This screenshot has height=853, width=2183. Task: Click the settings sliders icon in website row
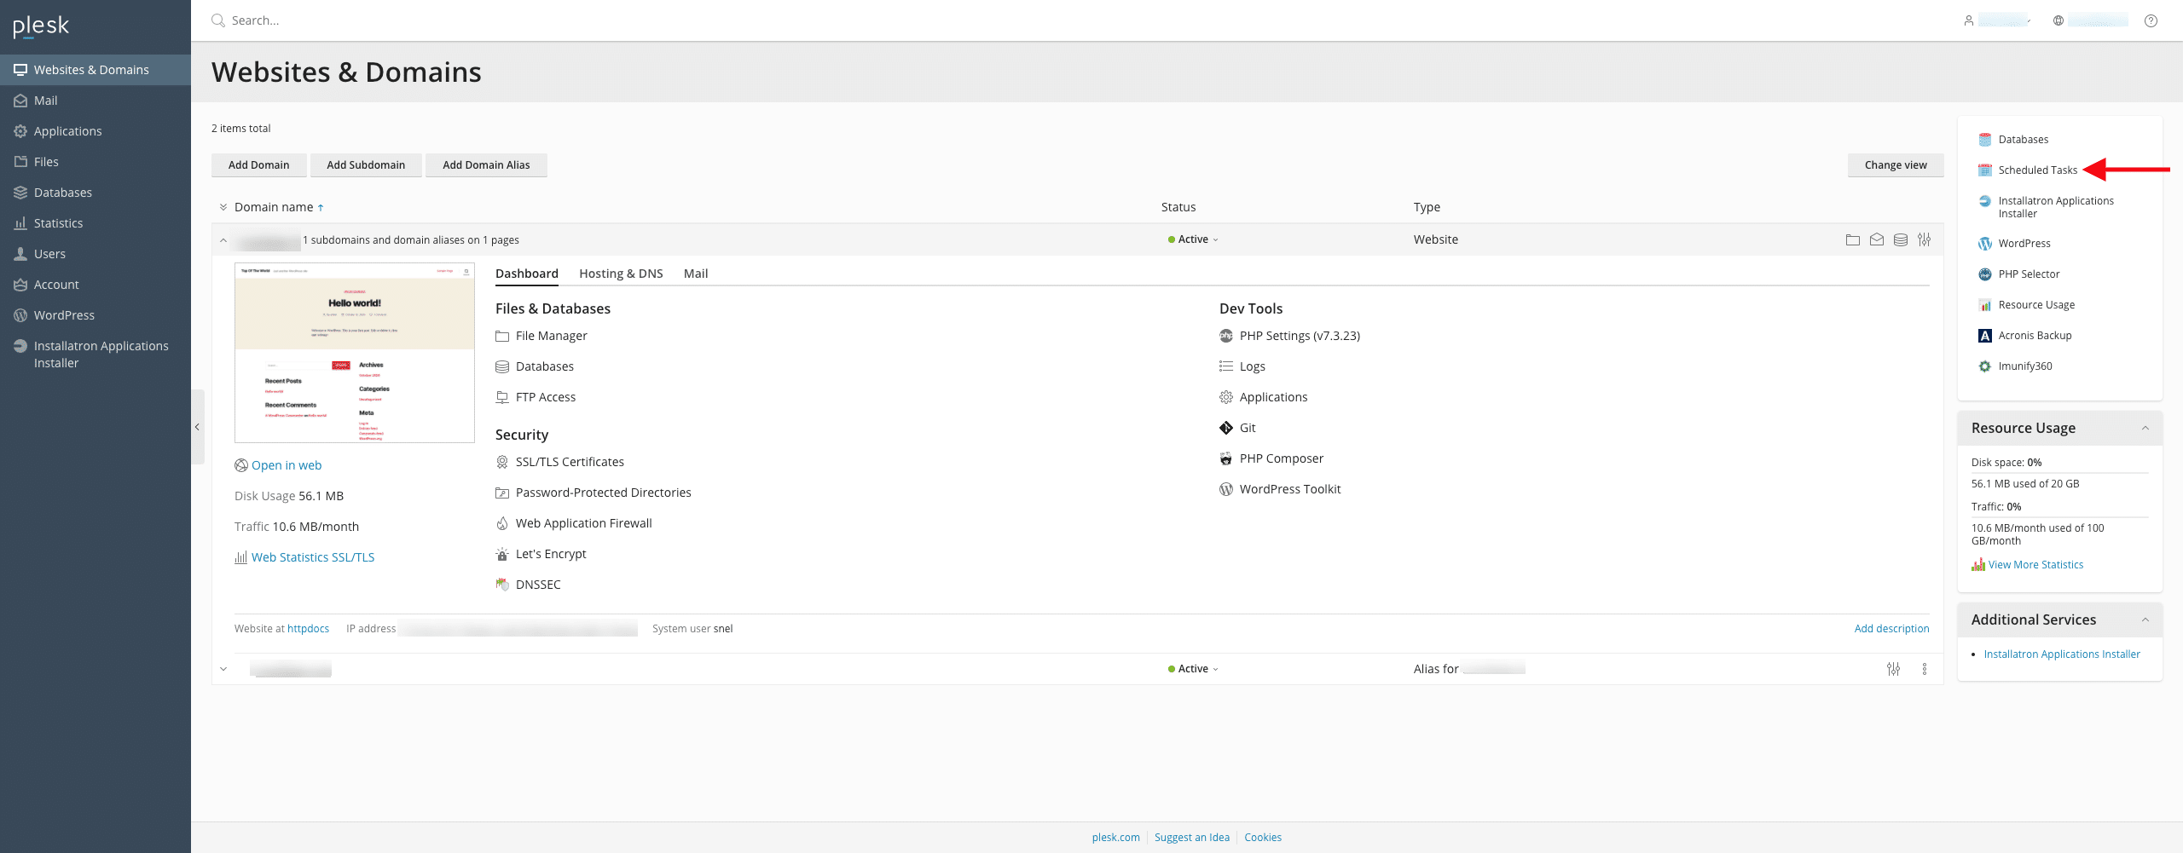click(x=1924, y=240)
